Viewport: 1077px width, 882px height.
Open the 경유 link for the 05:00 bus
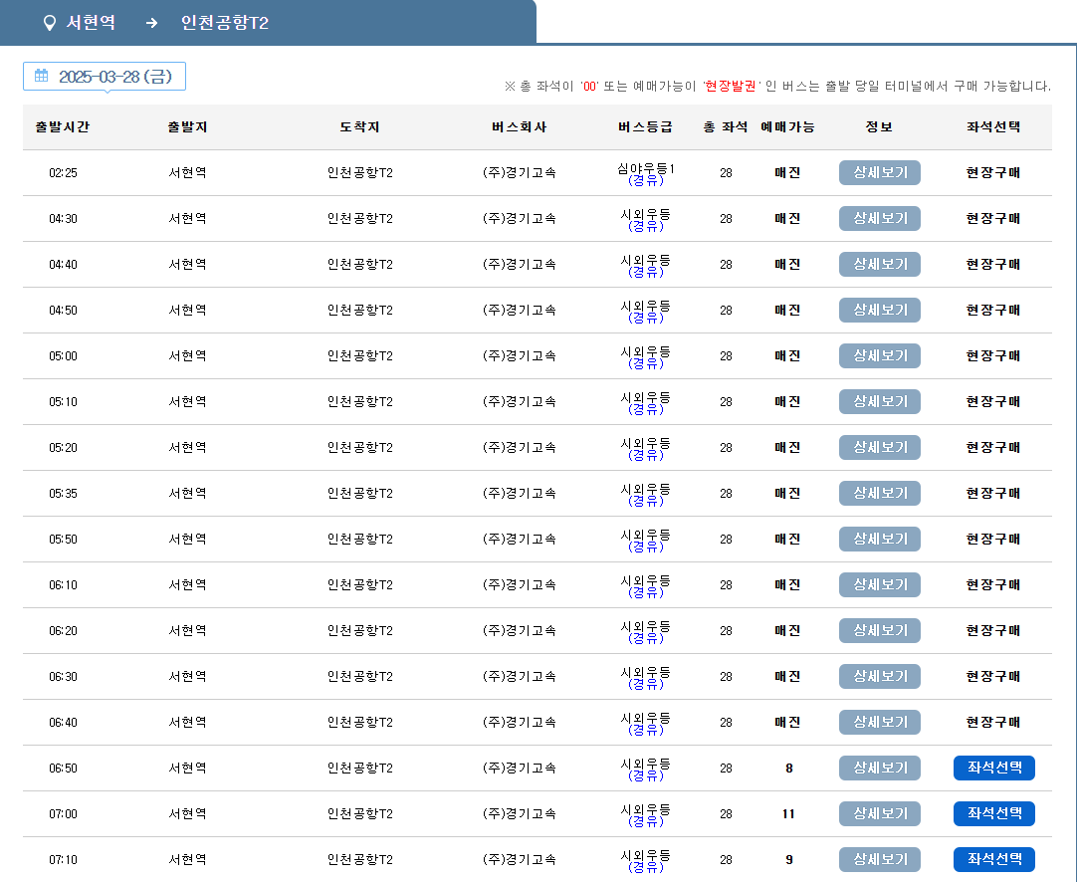pyautogui.click(x=645, y=363)
